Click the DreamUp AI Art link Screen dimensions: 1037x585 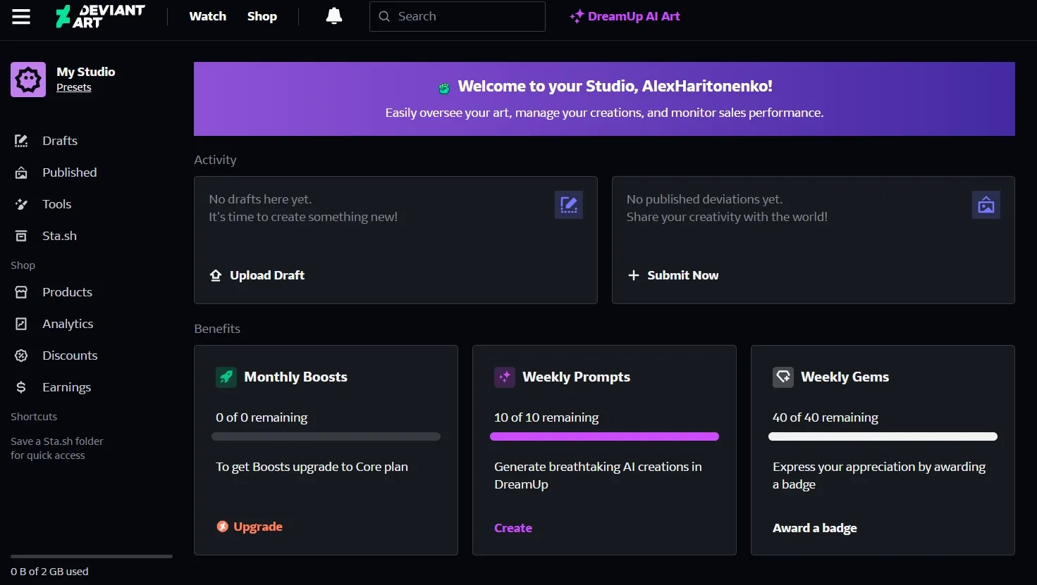tap(625, 16)
